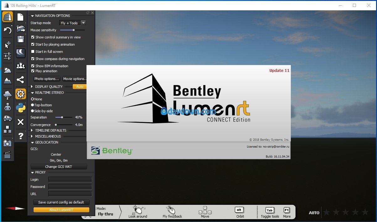Click the Look around mouse icon

point(138,210)
